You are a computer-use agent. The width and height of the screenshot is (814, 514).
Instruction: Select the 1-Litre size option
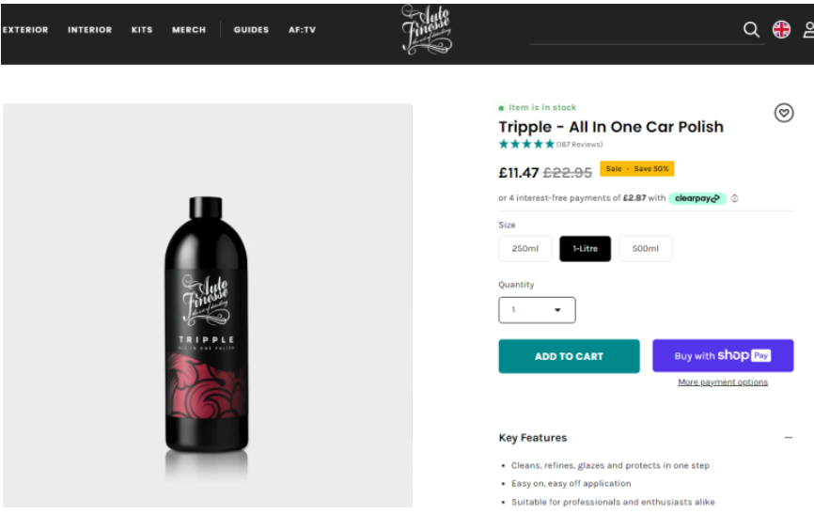[x=585, y=249]
